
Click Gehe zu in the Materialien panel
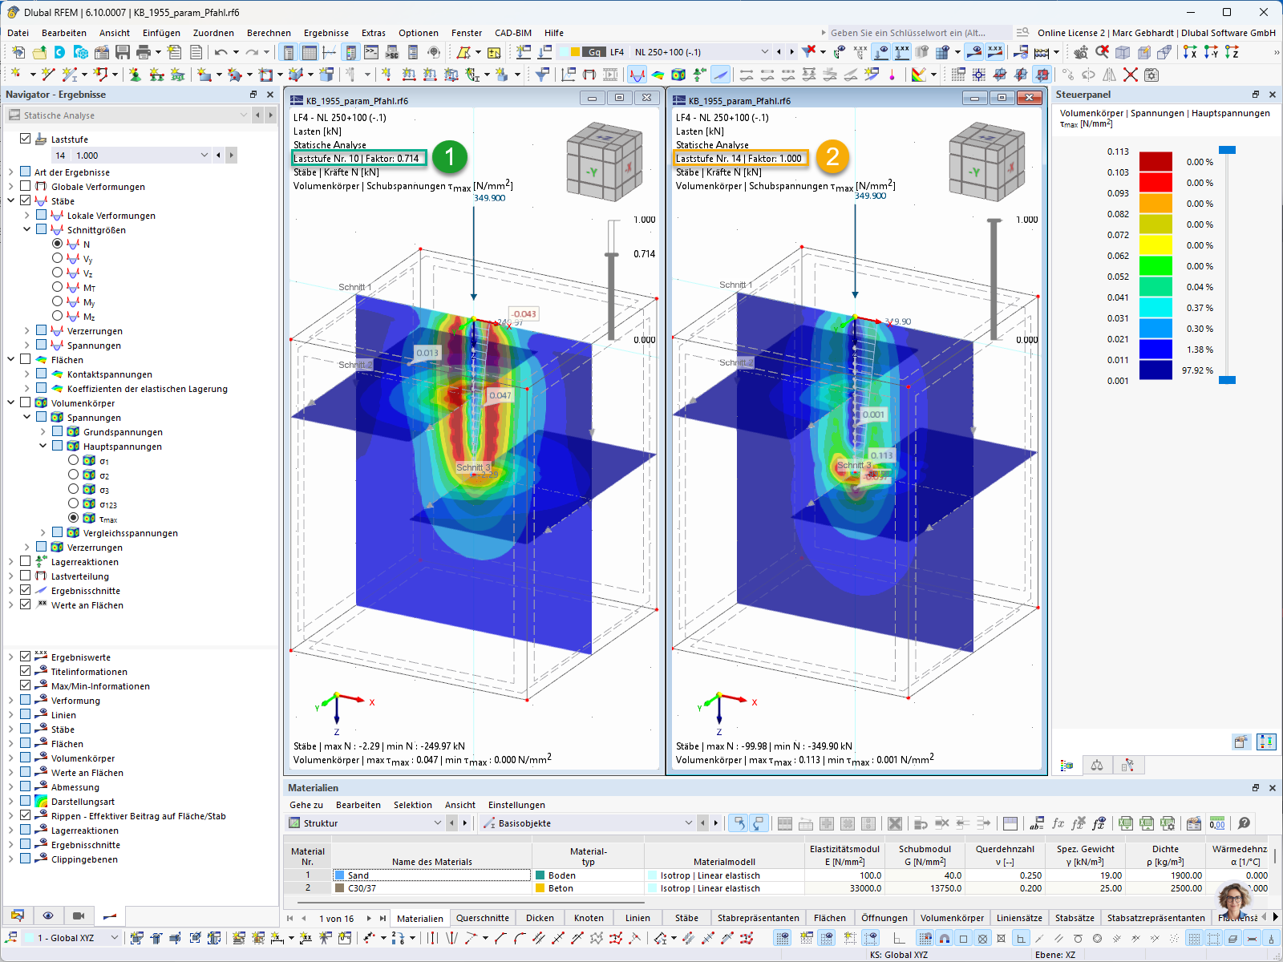click(306, 805)
